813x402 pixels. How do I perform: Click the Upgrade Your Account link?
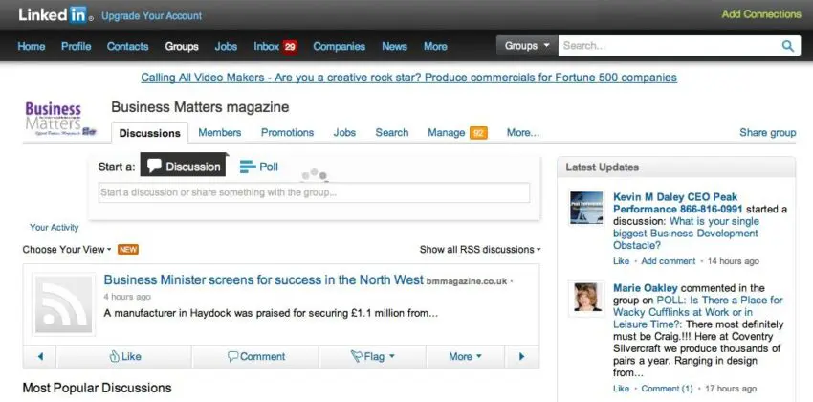click(x=151, y=16)
